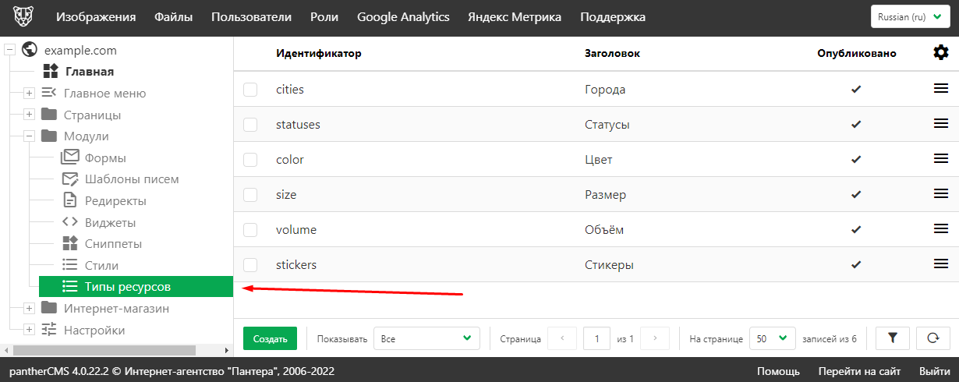Open hamburger menu for cities row

click(x=941, y=89)
